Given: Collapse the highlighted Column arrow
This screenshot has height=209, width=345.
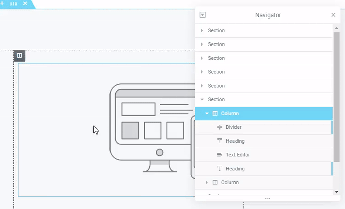Looking at the screenshot, I should 207,114.
